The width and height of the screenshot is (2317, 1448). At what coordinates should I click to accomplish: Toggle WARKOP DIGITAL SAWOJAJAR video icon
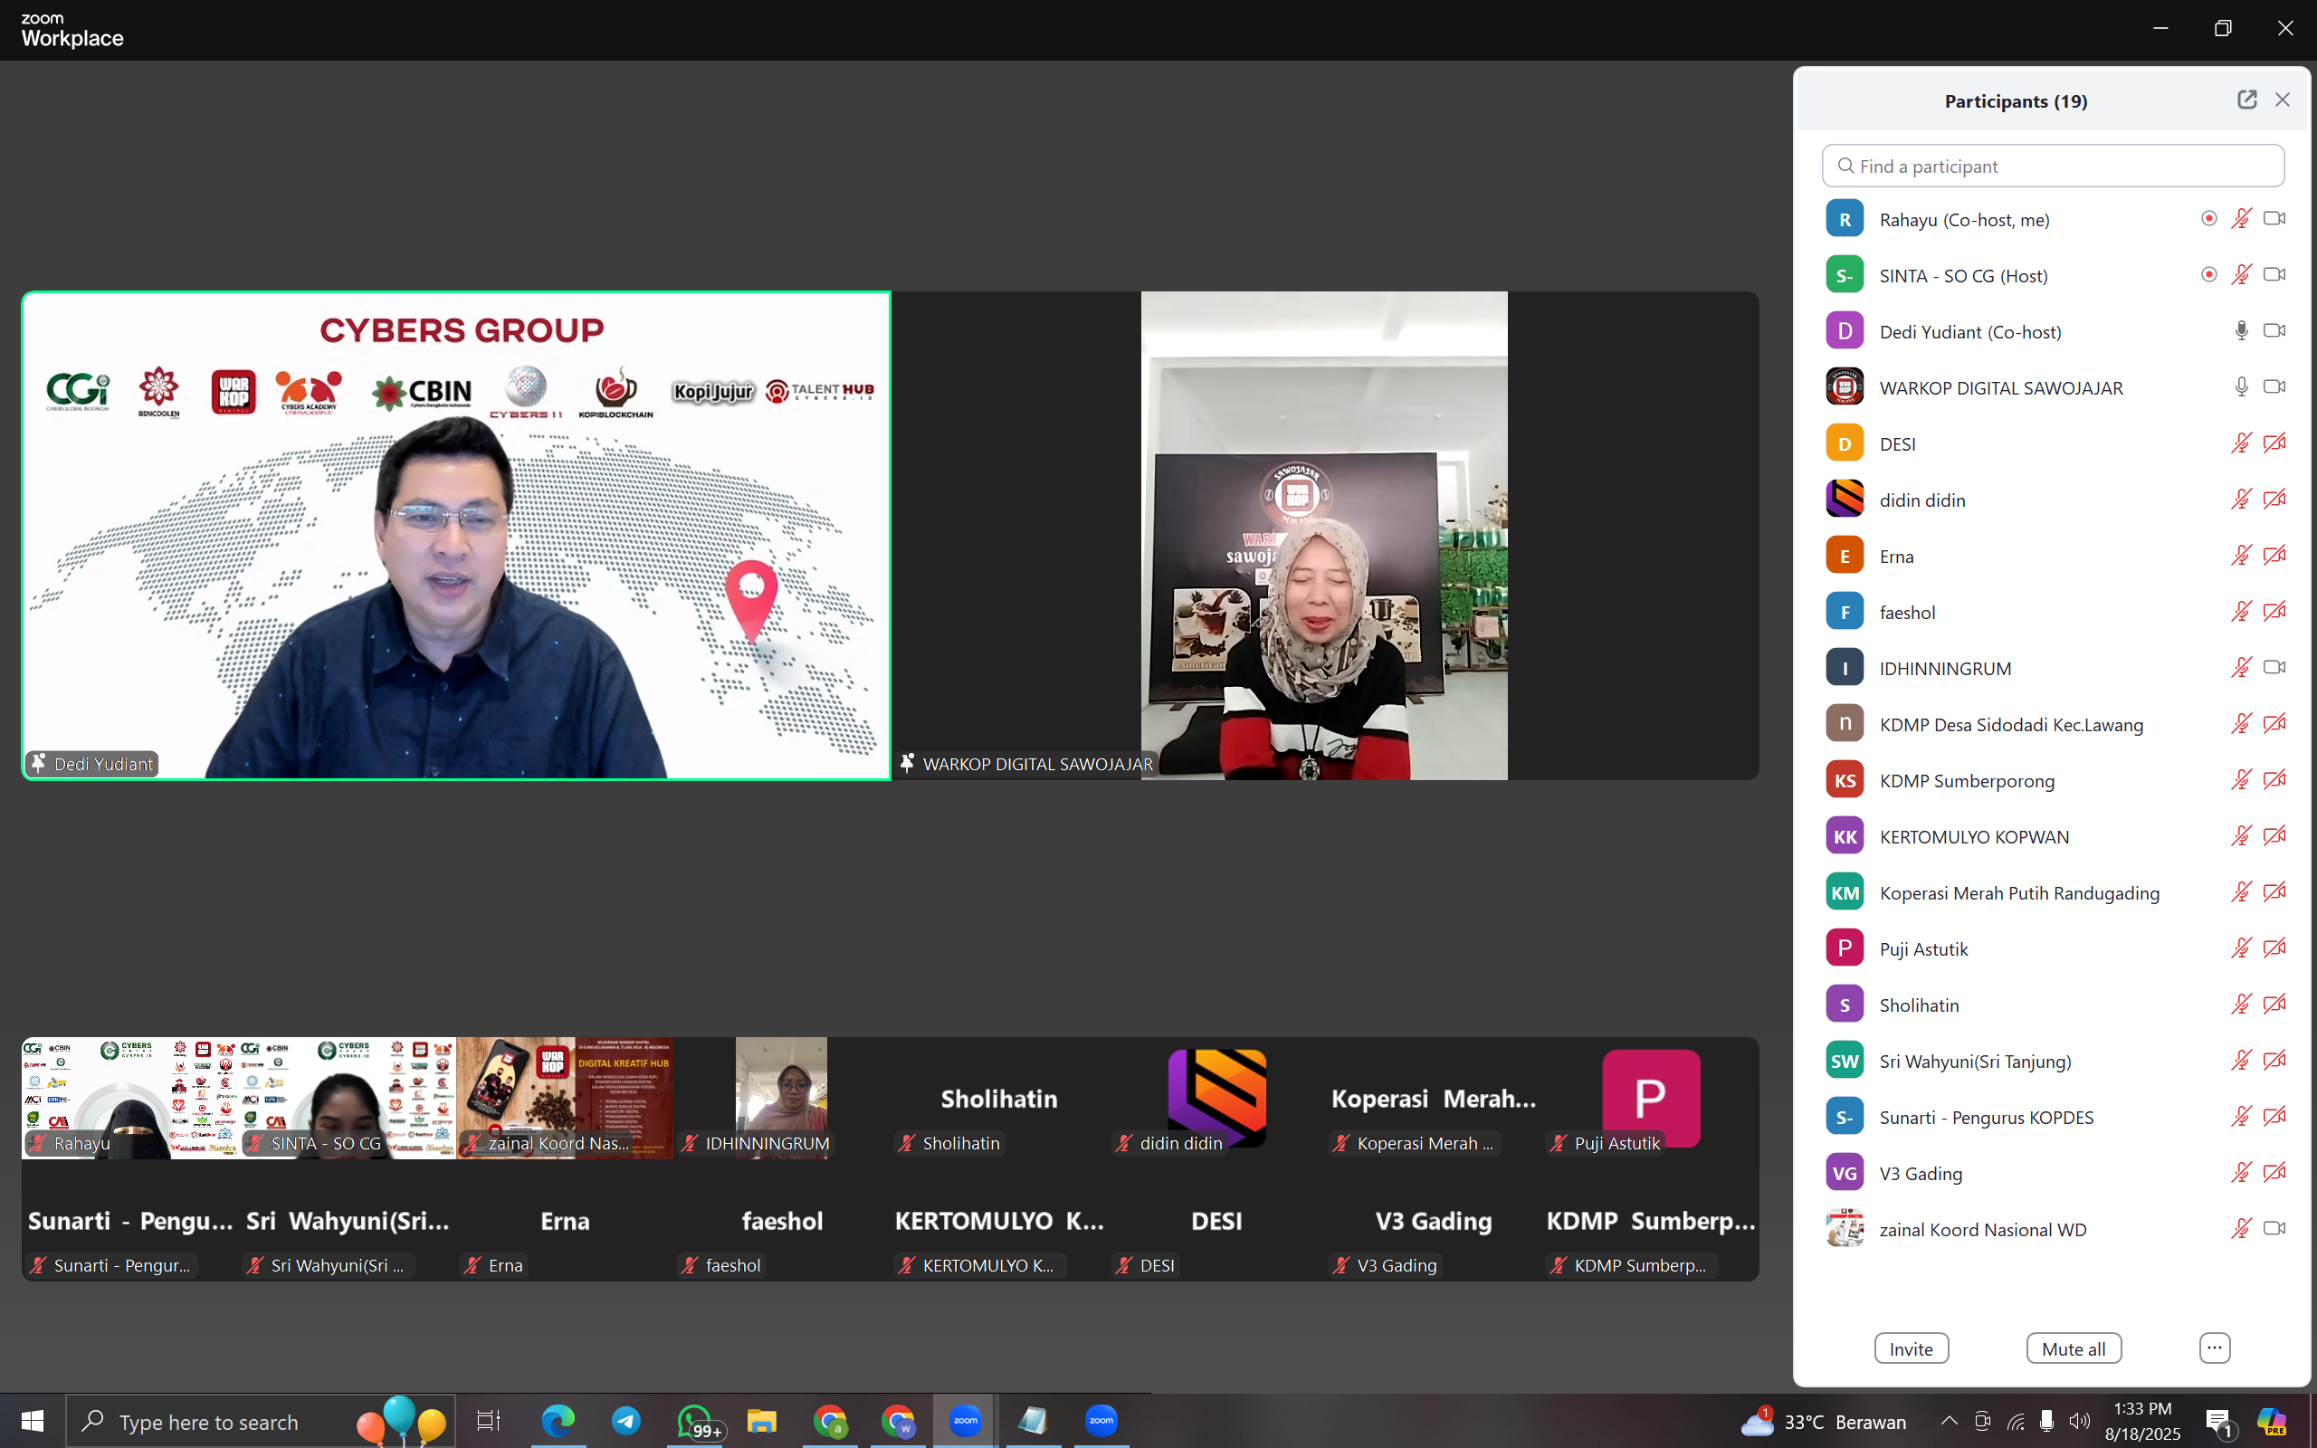pyautogui.click(x=2274, y=387)
